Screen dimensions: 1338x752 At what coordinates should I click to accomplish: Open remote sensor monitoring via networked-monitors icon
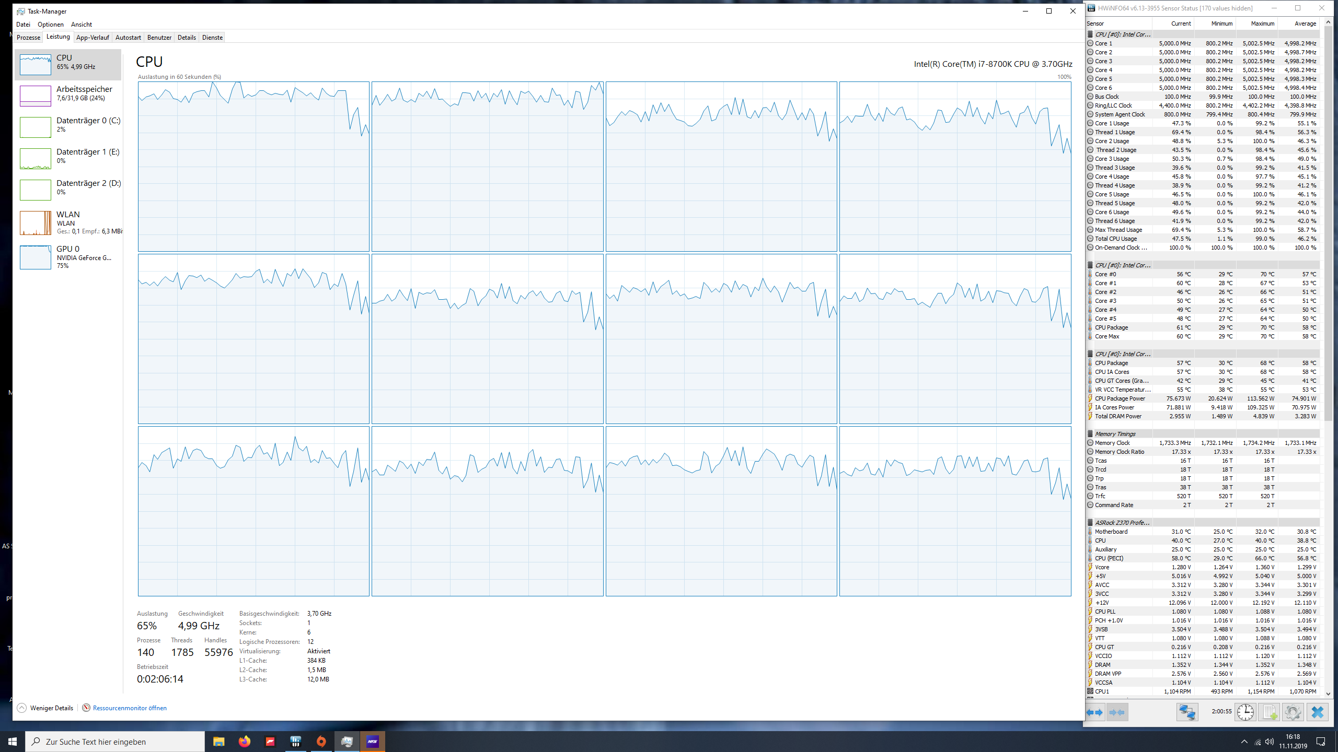click(x=1187, y=712)
